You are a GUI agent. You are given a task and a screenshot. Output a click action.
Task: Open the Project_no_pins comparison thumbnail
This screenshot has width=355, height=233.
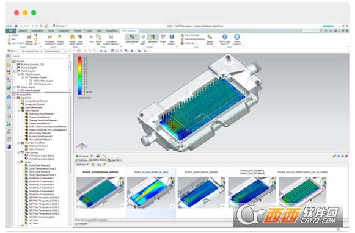tap(151, 192)
